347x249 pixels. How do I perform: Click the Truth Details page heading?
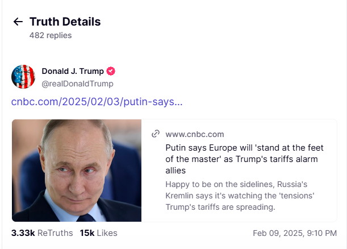65,22
